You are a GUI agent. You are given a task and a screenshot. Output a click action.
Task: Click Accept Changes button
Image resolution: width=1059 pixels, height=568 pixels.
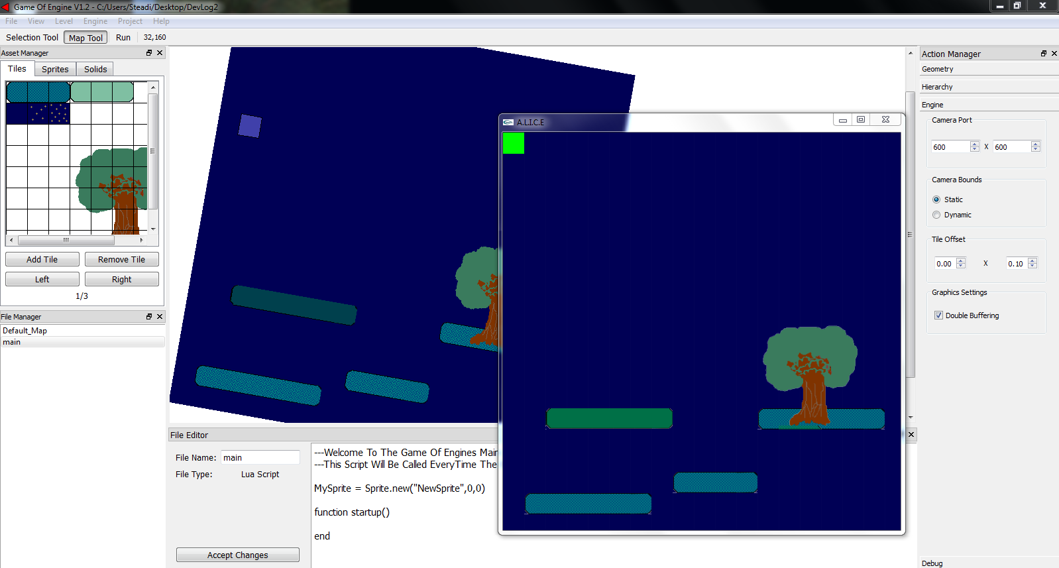(238, 555)
